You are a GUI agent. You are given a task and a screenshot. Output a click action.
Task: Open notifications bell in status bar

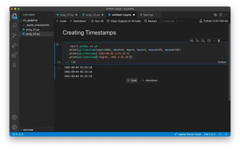tap(226, 134)
